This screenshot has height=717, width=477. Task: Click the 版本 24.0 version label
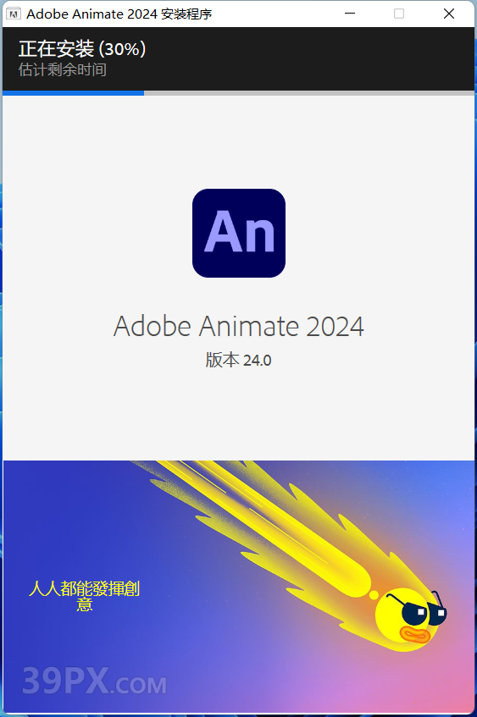239,361
